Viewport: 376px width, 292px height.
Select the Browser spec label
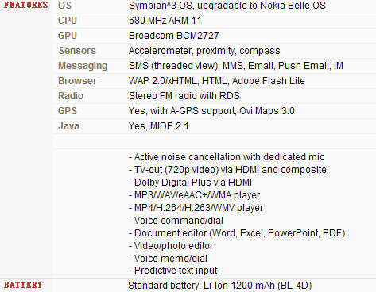pos(77,81)
